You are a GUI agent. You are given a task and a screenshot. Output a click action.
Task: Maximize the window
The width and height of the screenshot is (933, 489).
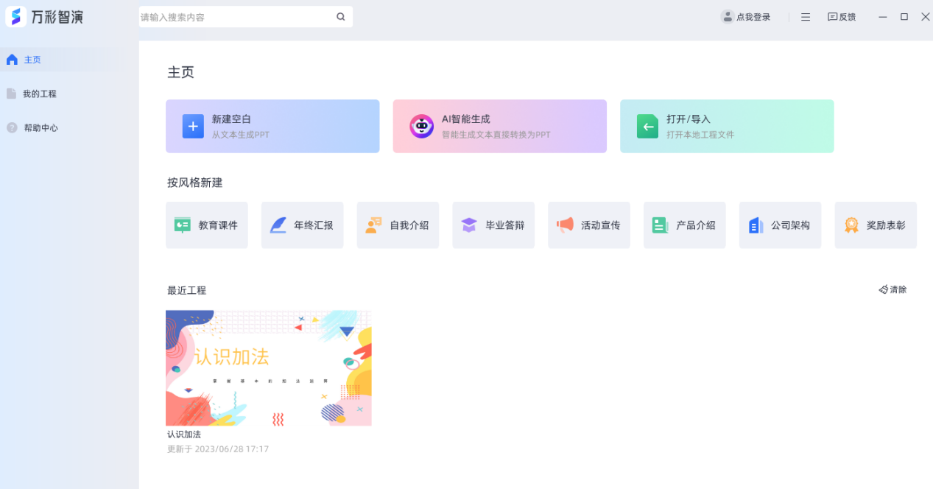click(904, 17)
